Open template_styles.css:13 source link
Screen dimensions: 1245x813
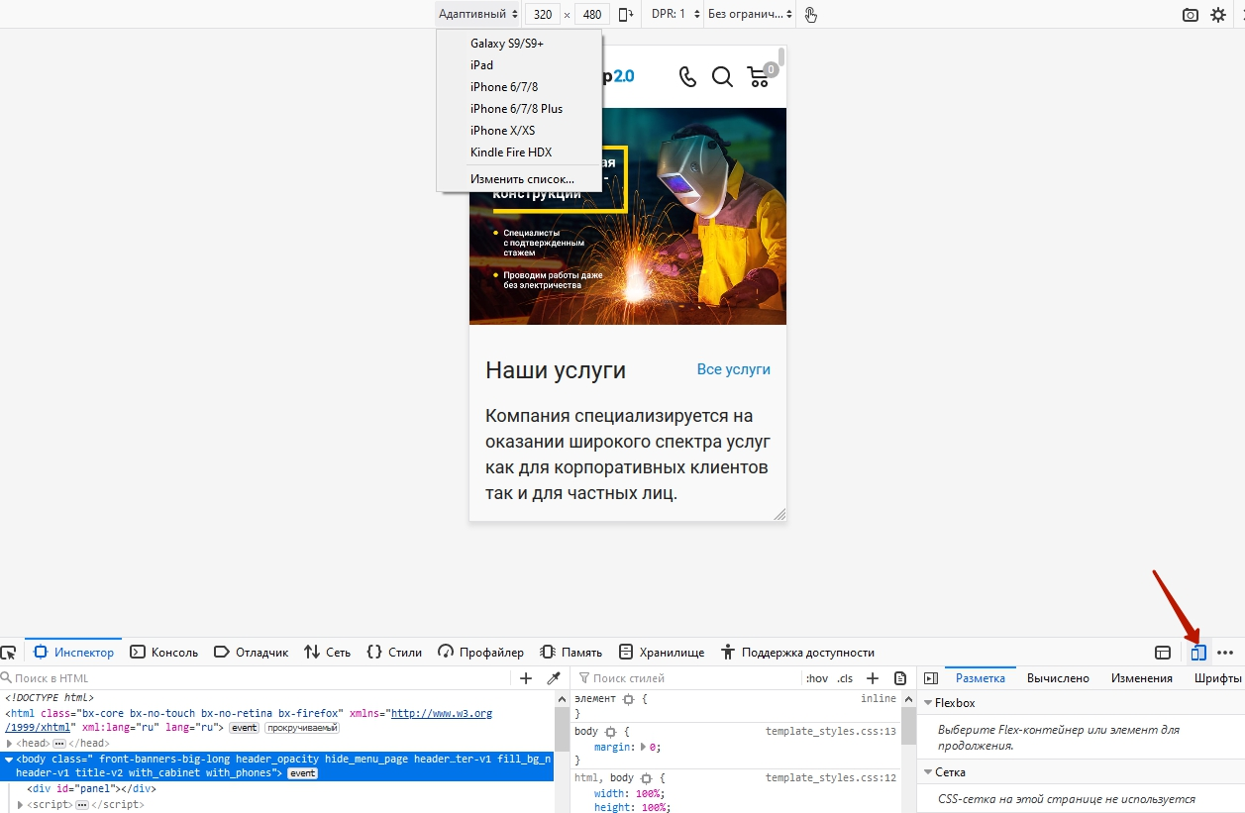point(830,731)
